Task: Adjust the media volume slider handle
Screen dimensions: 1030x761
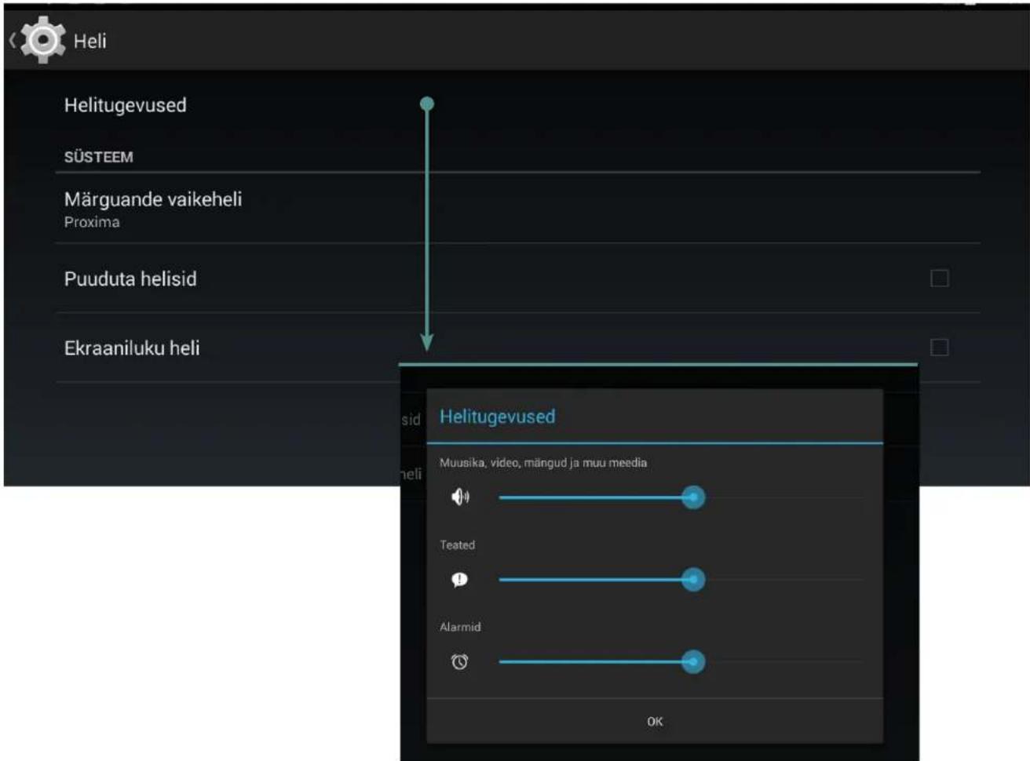Action: point(692,497)
